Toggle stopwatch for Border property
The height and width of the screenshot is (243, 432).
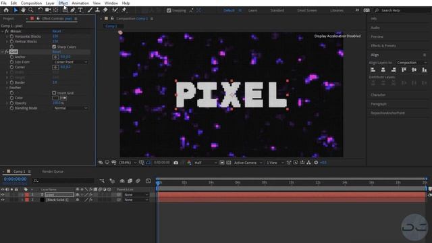click(x=11, y=82)
